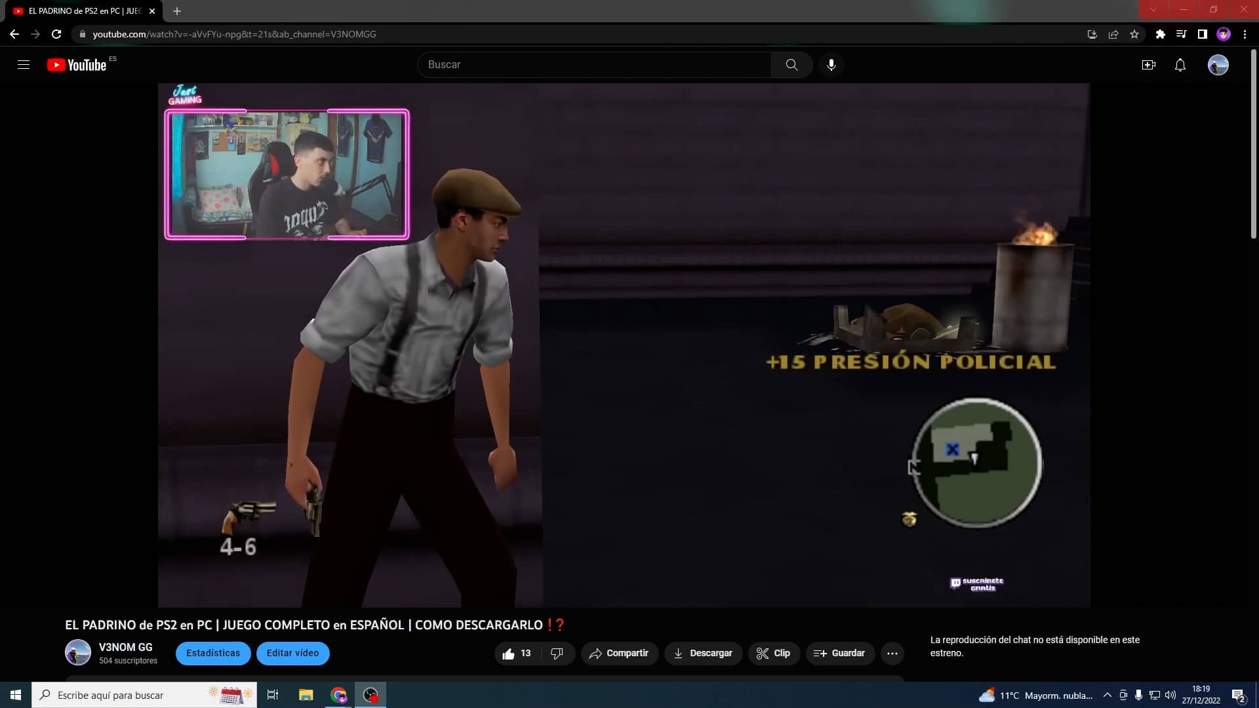This screenshot has width=1259, height=708.
Task: Show hidden system tray icons chevron
Action: (1107, 695)
